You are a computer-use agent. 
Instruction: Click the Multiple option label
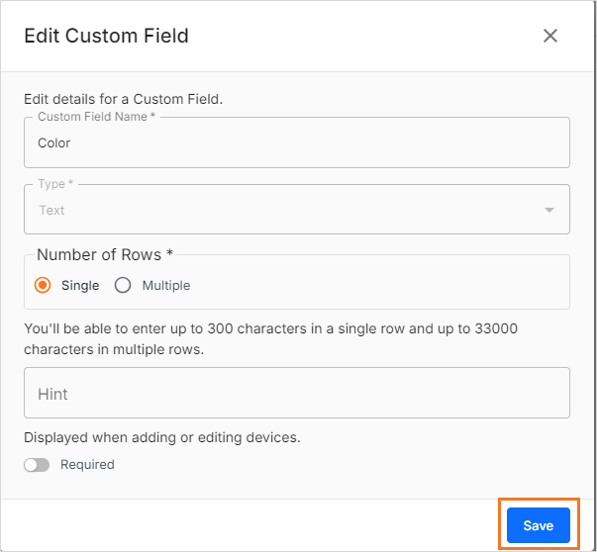point(165,285)
